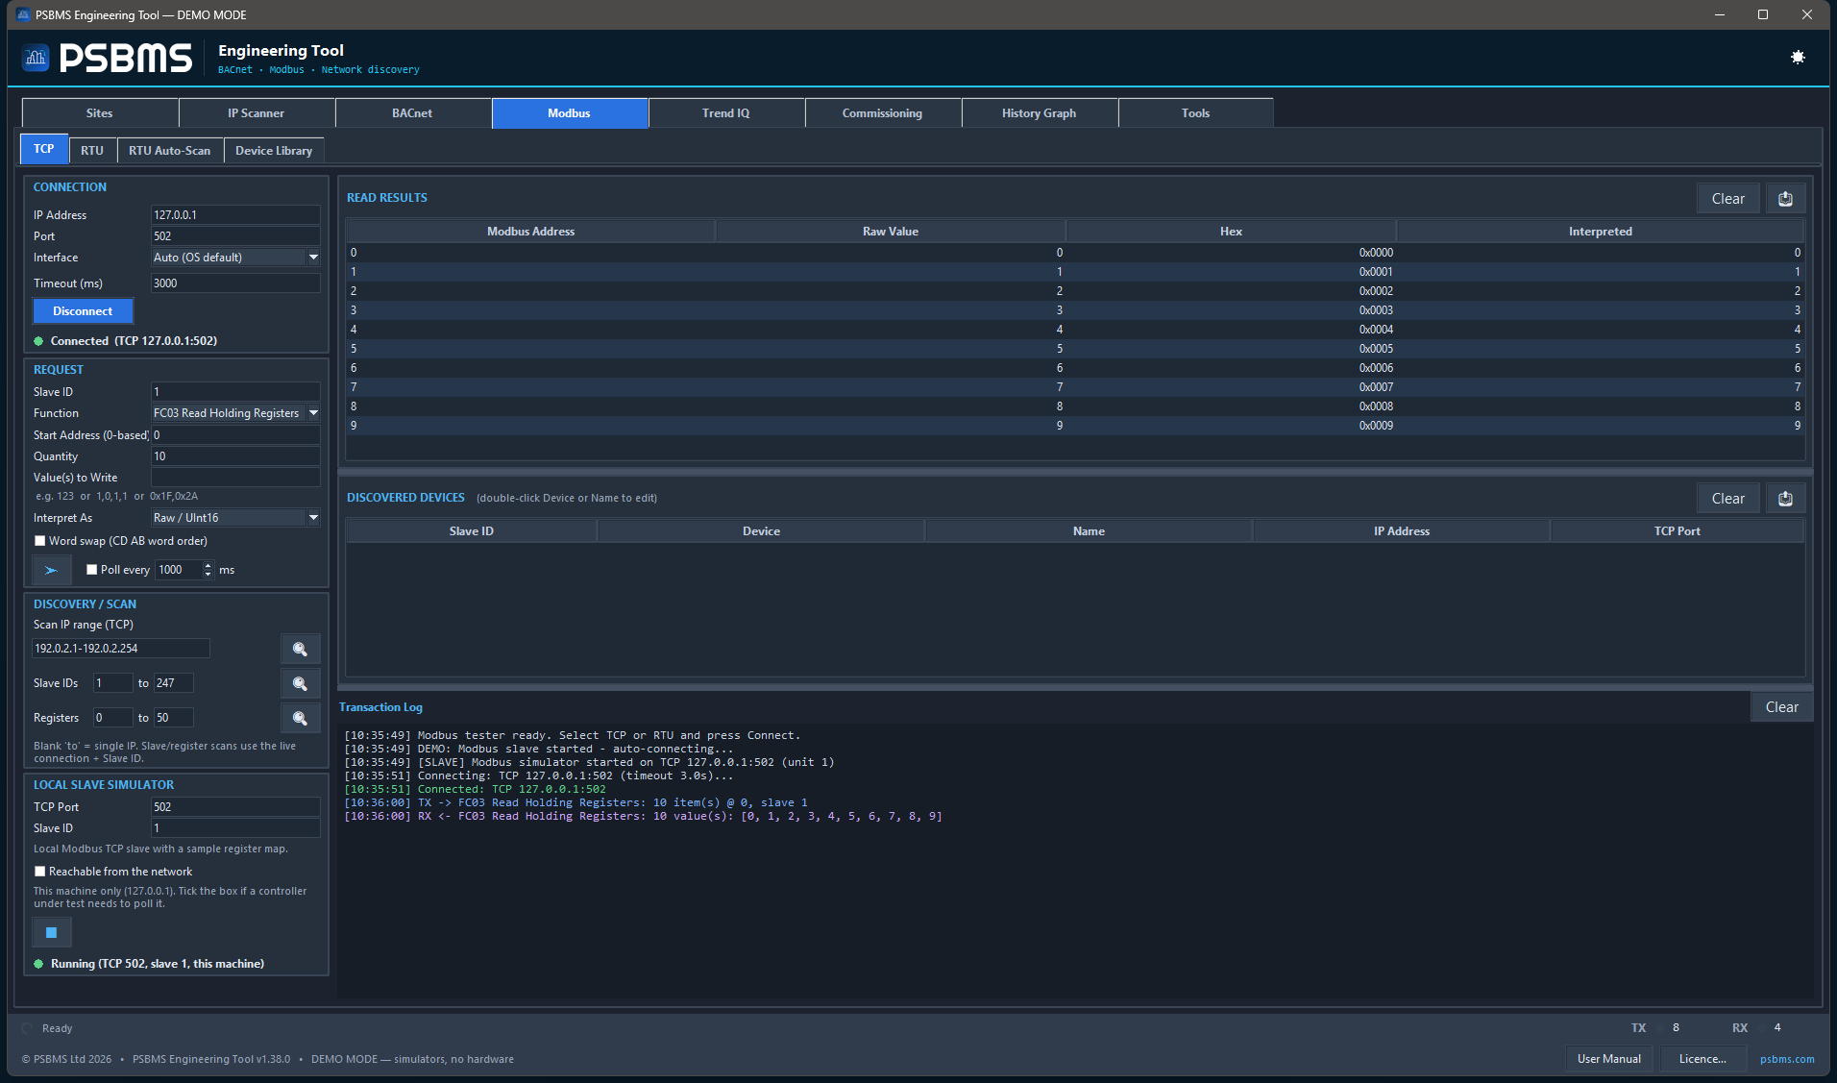Click the Slave IDs end field showing 247
Viewport: 1837px width, 1083px height.
[174, 683]
